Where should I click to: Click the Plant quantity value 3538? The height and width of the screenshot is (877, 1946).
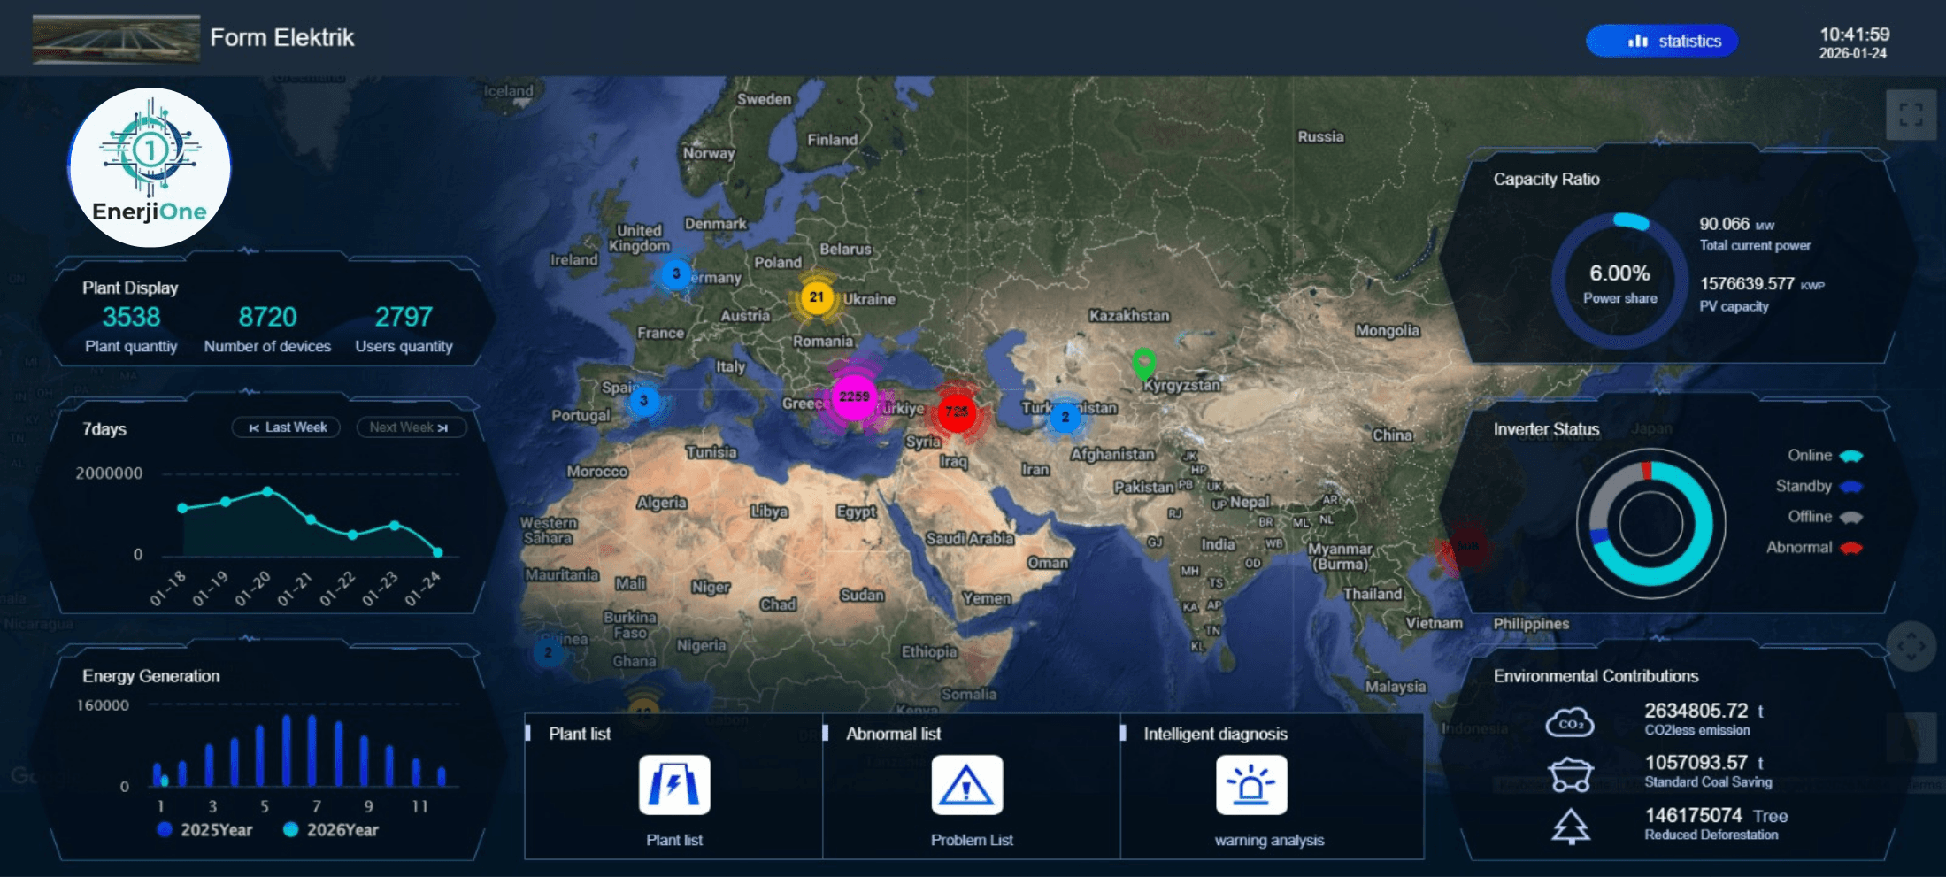click(x=131, y=317)
